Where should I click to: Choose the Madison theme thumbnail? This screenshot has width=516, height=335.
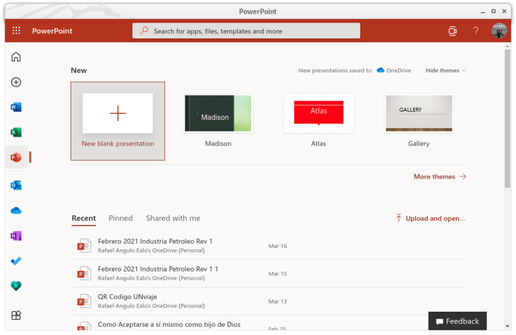click(x=218, y=113)
